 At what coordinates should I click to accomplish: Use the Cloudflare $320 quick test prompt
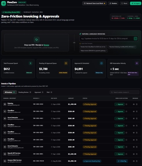tap(93, 47)
